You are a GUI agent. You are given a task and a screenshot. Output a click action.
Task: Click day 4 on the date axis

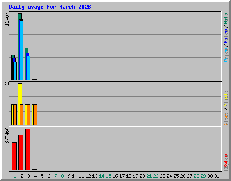35,176
